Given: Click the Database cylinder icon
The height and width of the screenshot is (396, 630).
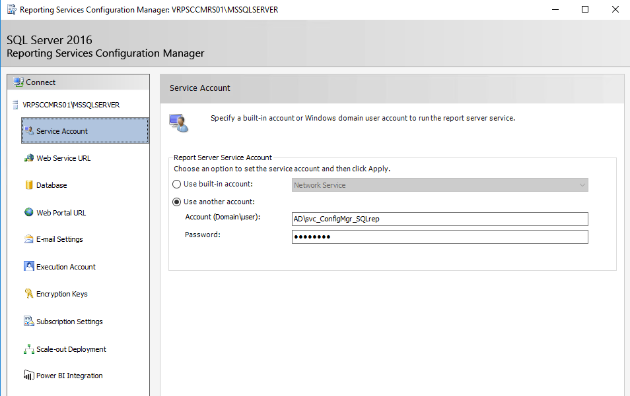Looking at the screenshot, I should click(x=29, y=184).
